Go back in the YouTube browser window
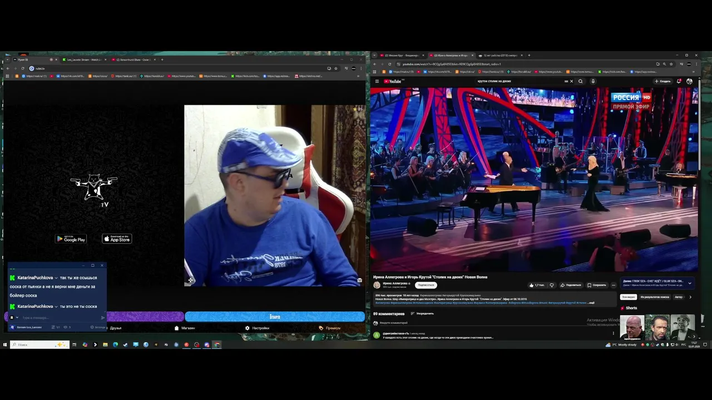 (x=374, y=64)
